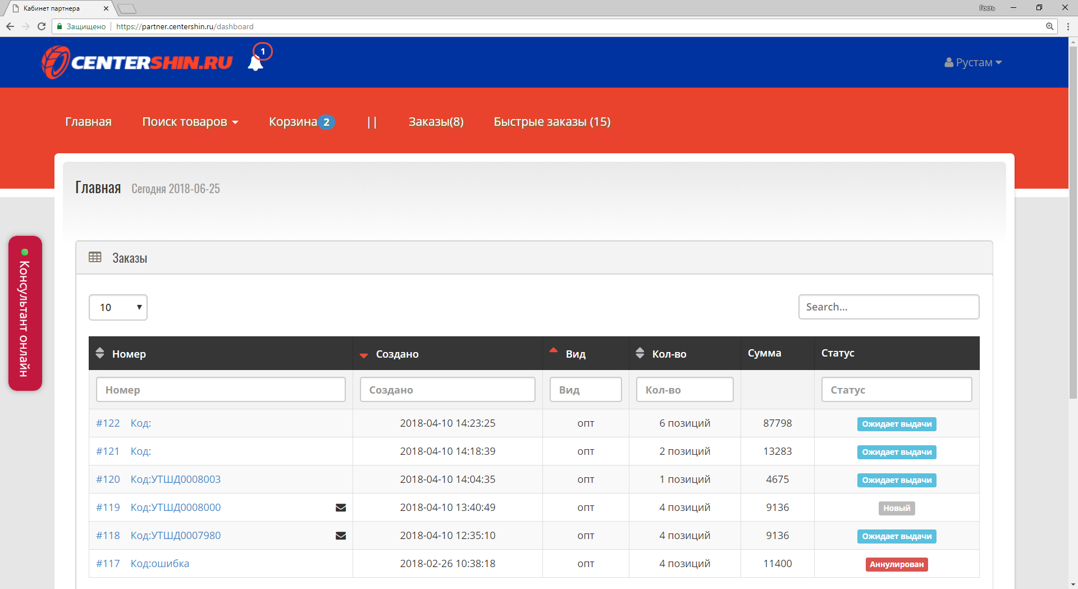Click the browser back arrow
Viewport: 1078px width, 589px height.
(x=10, y=26)
